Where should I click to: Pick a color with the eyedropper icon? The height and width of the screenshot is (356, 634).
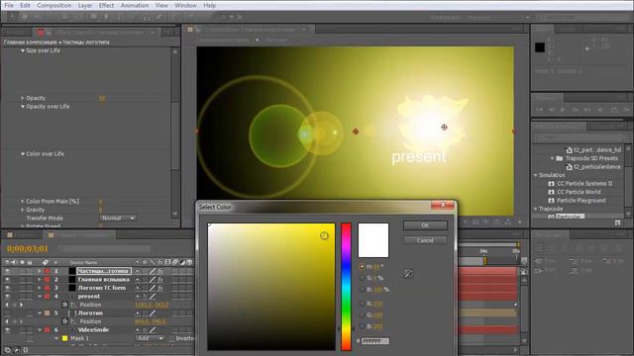408,274
